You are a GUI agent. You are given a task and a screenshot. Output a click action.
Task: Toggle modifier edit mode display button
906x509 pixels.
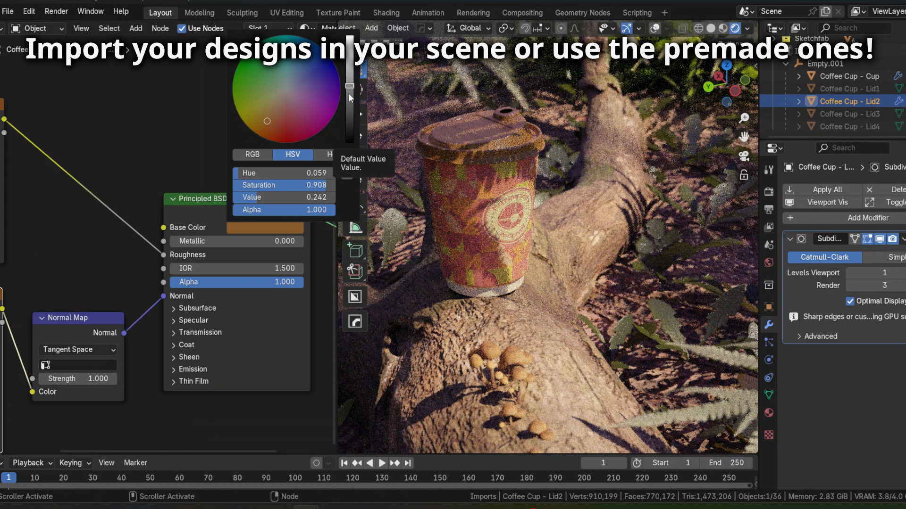point(867,239)
